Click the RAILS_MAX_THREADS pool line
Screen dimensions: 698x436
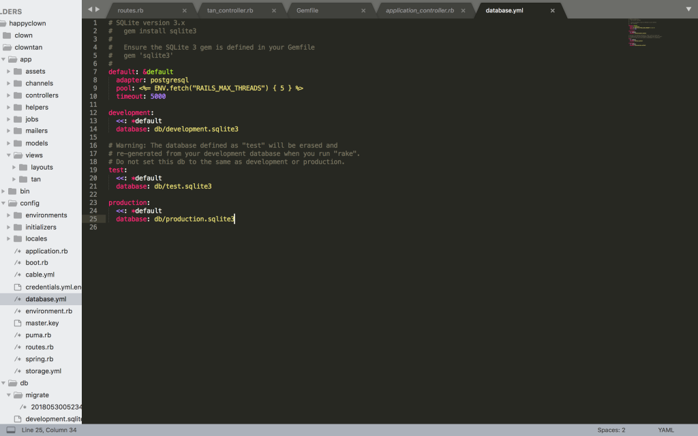pos(210,88)
